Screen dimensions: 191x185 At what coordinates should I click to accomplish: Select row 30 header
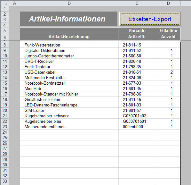(x=5, y=165)
